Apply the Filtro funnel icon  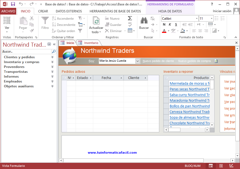45,21
